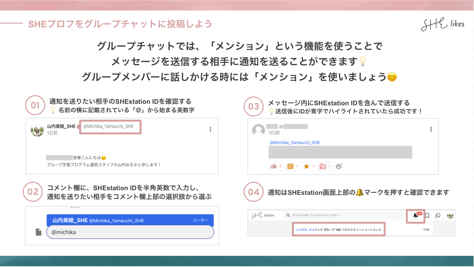Image resolution: width=474 pixels, height=267 pixels.
Task: Click the orange 感謝 stamp reaction
Action: tap(292, 166)
